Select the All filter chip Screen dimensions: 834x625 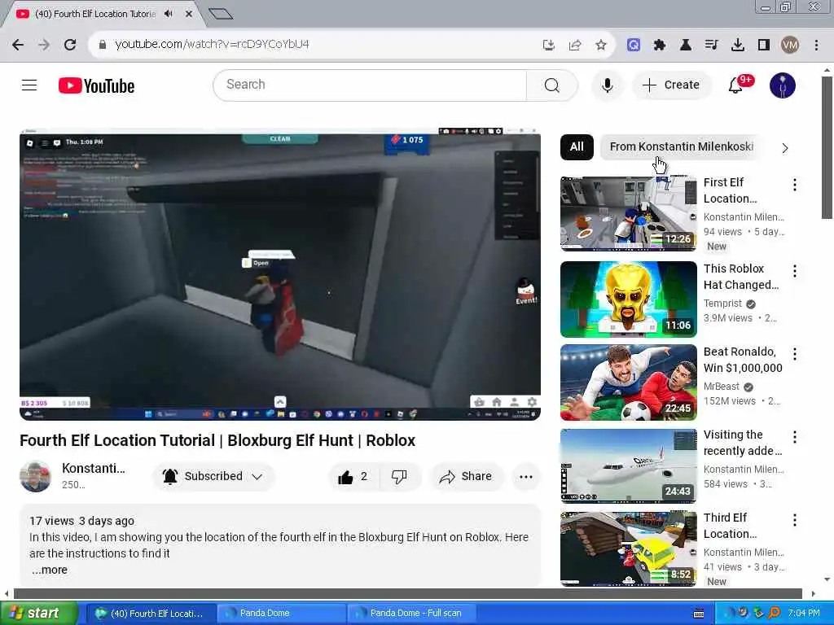(x=577, y=146)
